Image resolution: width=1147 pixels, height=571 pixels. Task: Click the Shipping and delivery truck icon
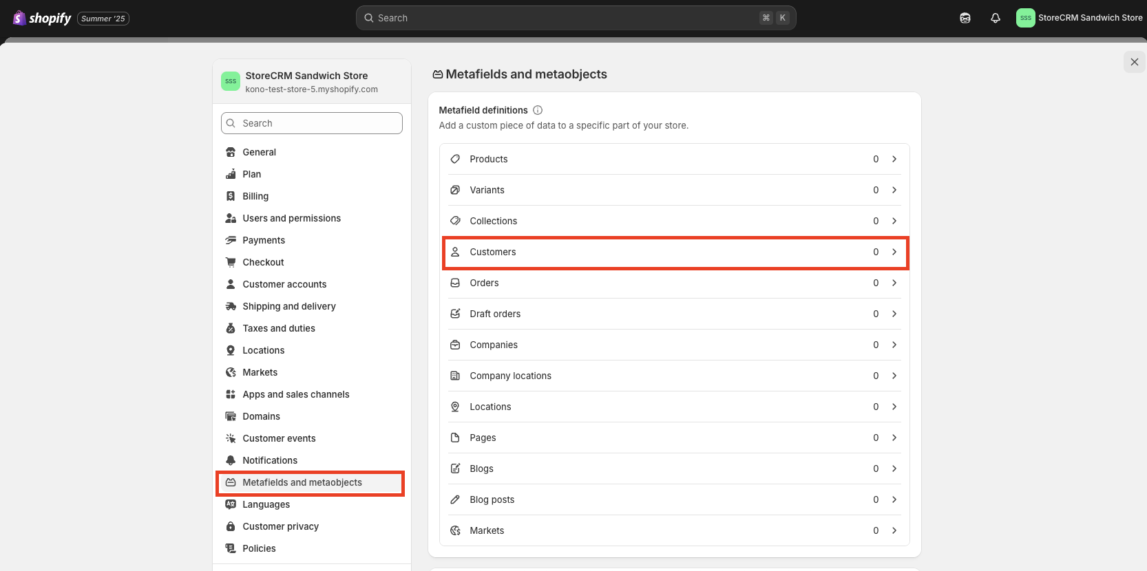(231, 306)
